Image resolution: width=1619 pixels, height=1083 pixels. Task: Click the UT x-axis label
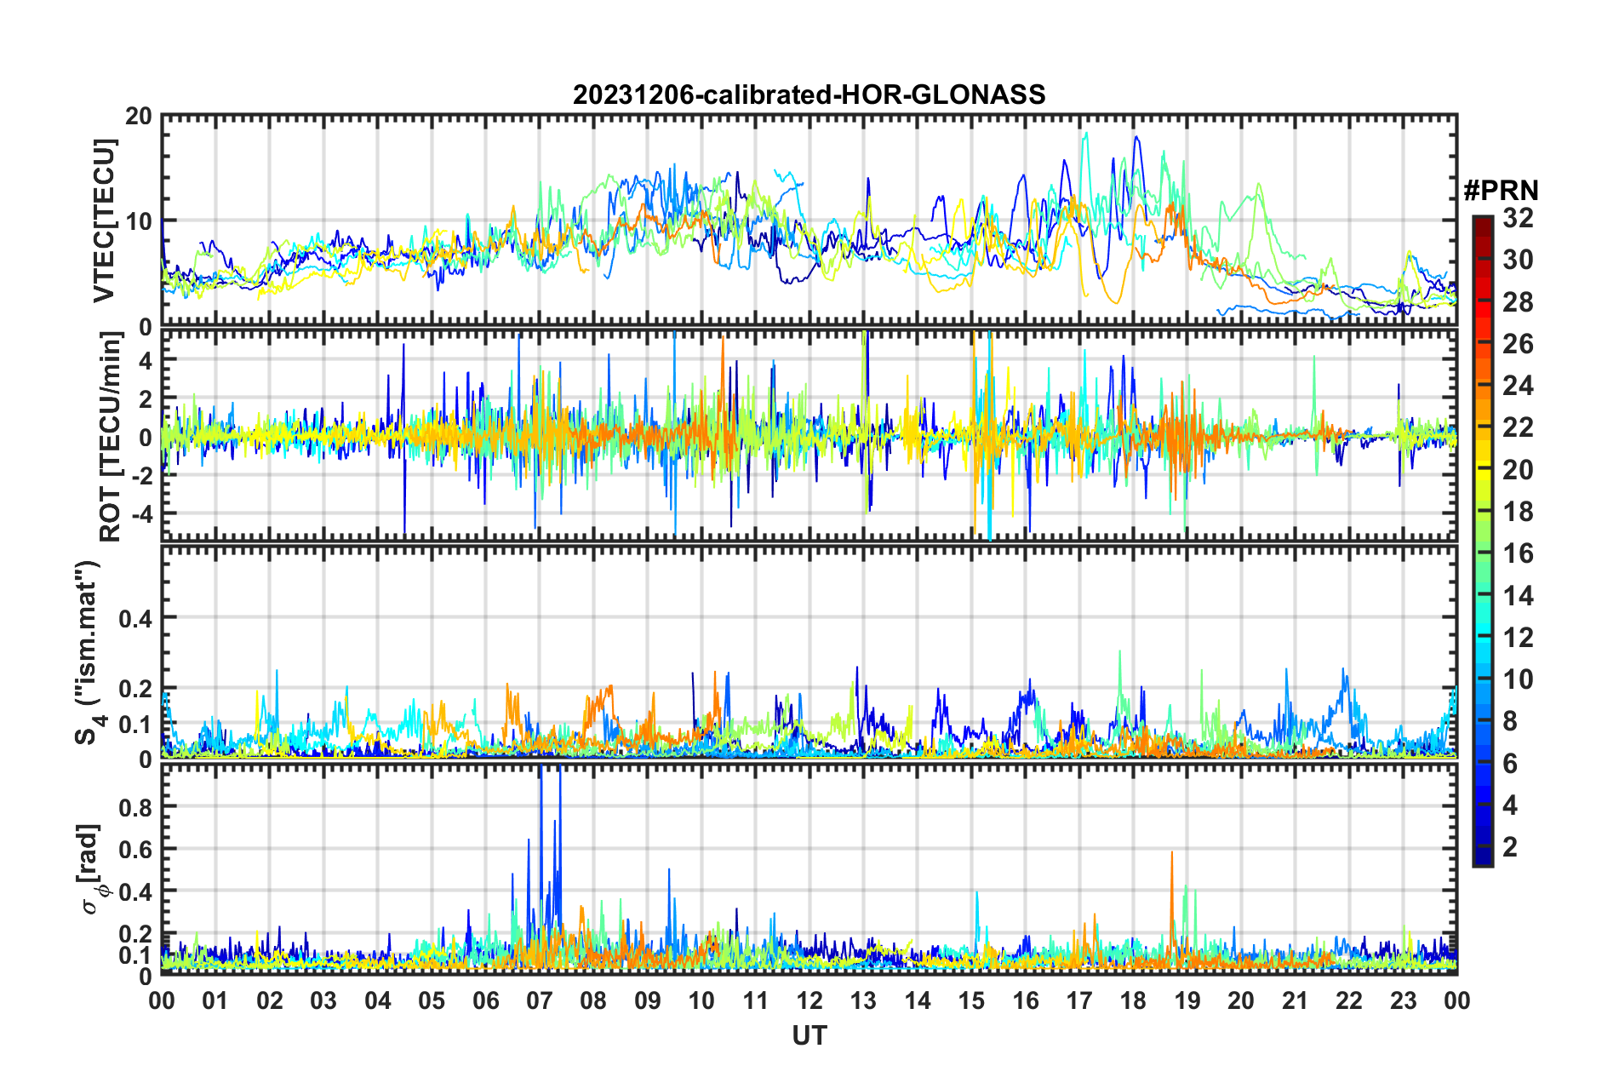click(809, 1034)
